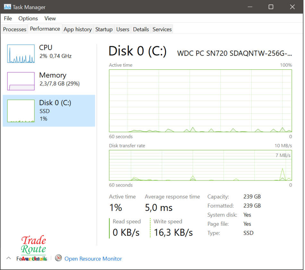Switch to the Details tab

point(141,29)
